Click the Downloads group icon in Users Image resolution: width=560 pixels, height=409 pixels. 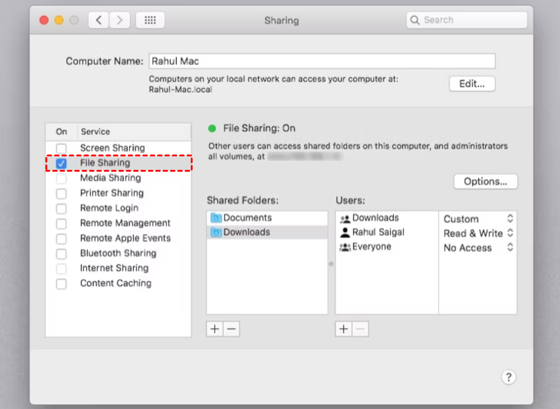tap(345, 218)
